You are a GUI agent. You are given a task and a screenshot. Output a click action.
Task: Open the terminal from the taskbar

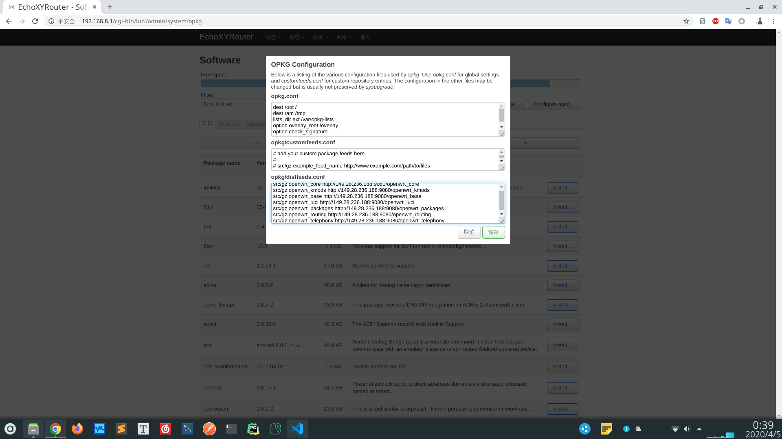pos(231,429)
